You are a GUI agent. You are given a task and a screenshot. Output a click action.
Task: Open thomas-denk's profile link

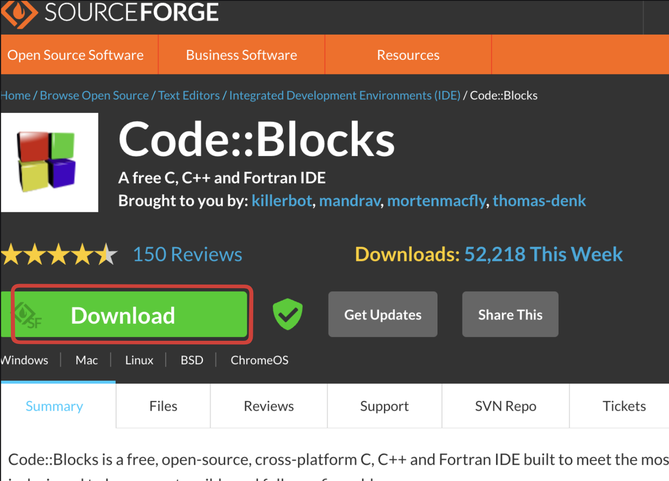coord(539,201)
